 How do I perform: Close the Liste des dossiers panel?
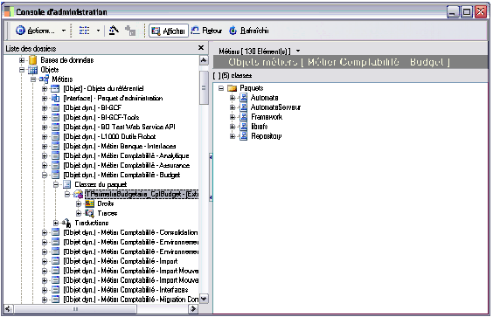pyautogui.click(x=201, y=48)
